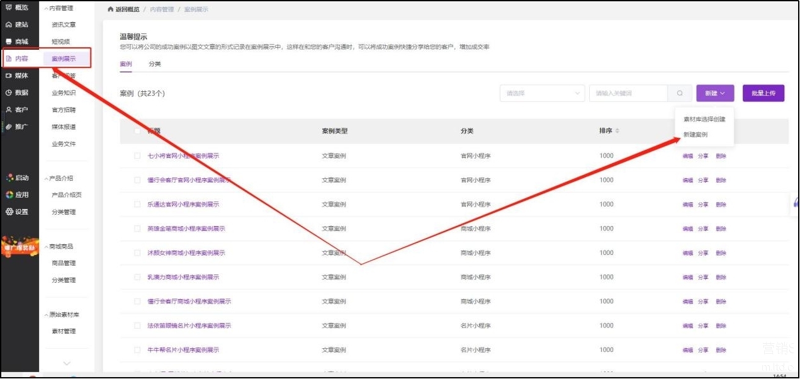
Task: Switch to the 分类 tab
Action: coord(155,64)
